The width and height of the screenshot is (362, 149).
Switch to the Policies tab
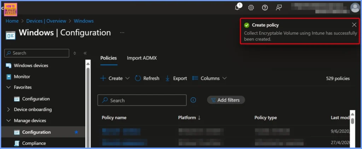coord(109,58)
